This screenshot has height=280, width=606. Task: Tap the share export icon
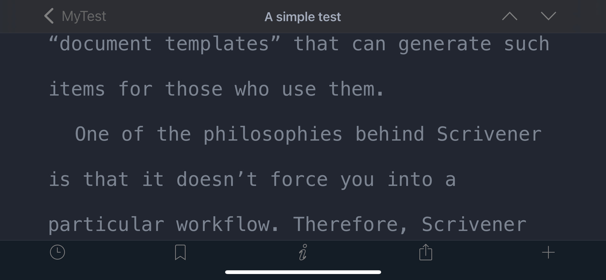click(425, 252)
